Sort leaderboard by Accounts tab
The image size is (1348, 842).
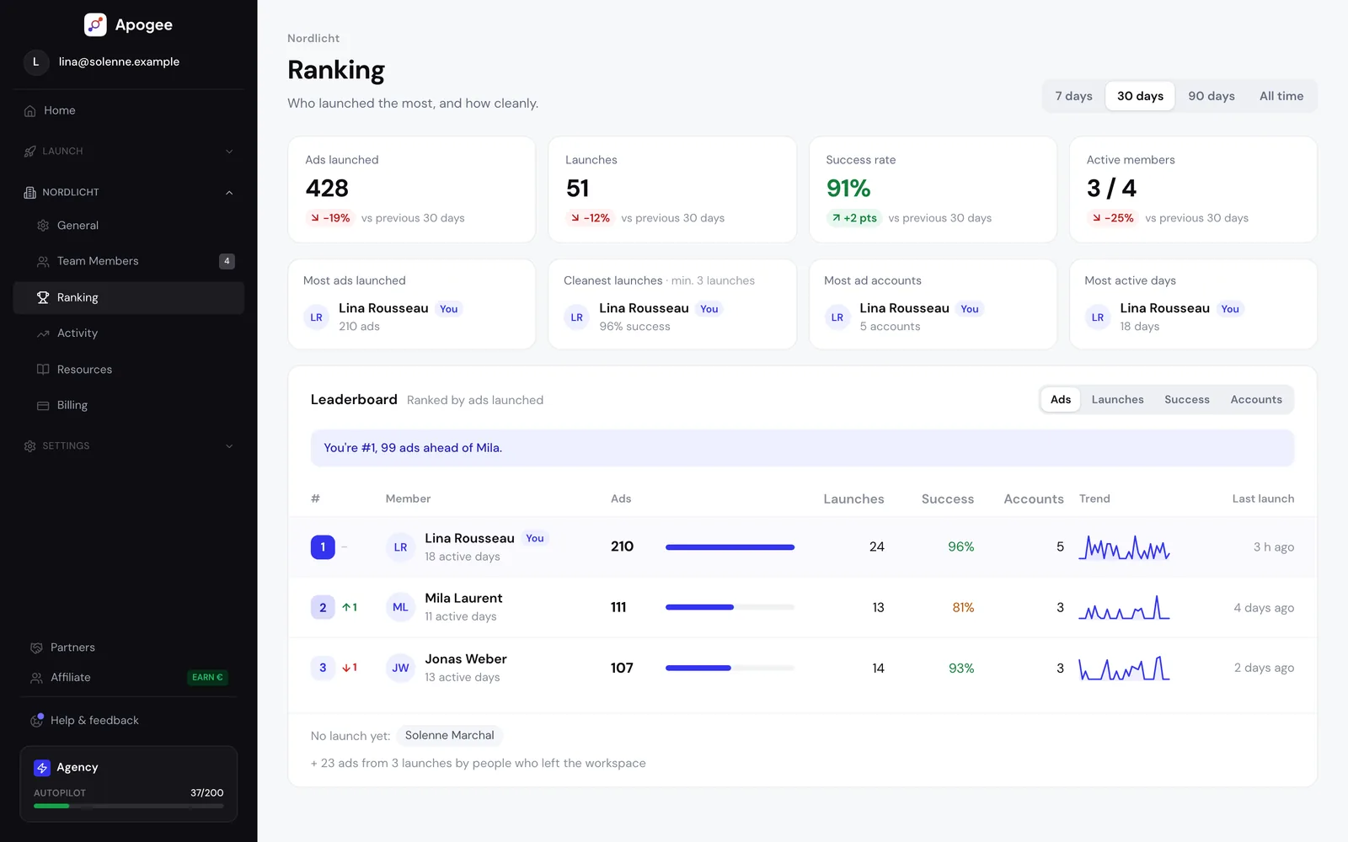[1255, 400]
